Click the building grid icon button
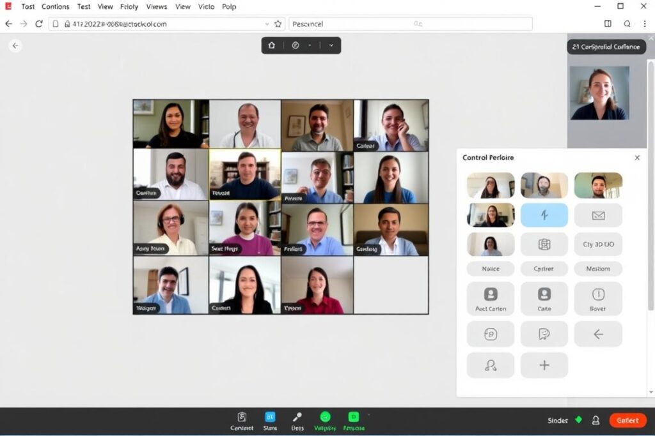Image resolution: width=655 pixels, height=436 pixels. point(544,244)
